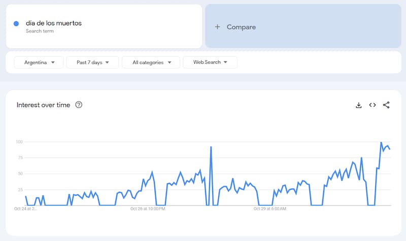
Task: Download the interest over time chart data
Action: tap(359, 105)
